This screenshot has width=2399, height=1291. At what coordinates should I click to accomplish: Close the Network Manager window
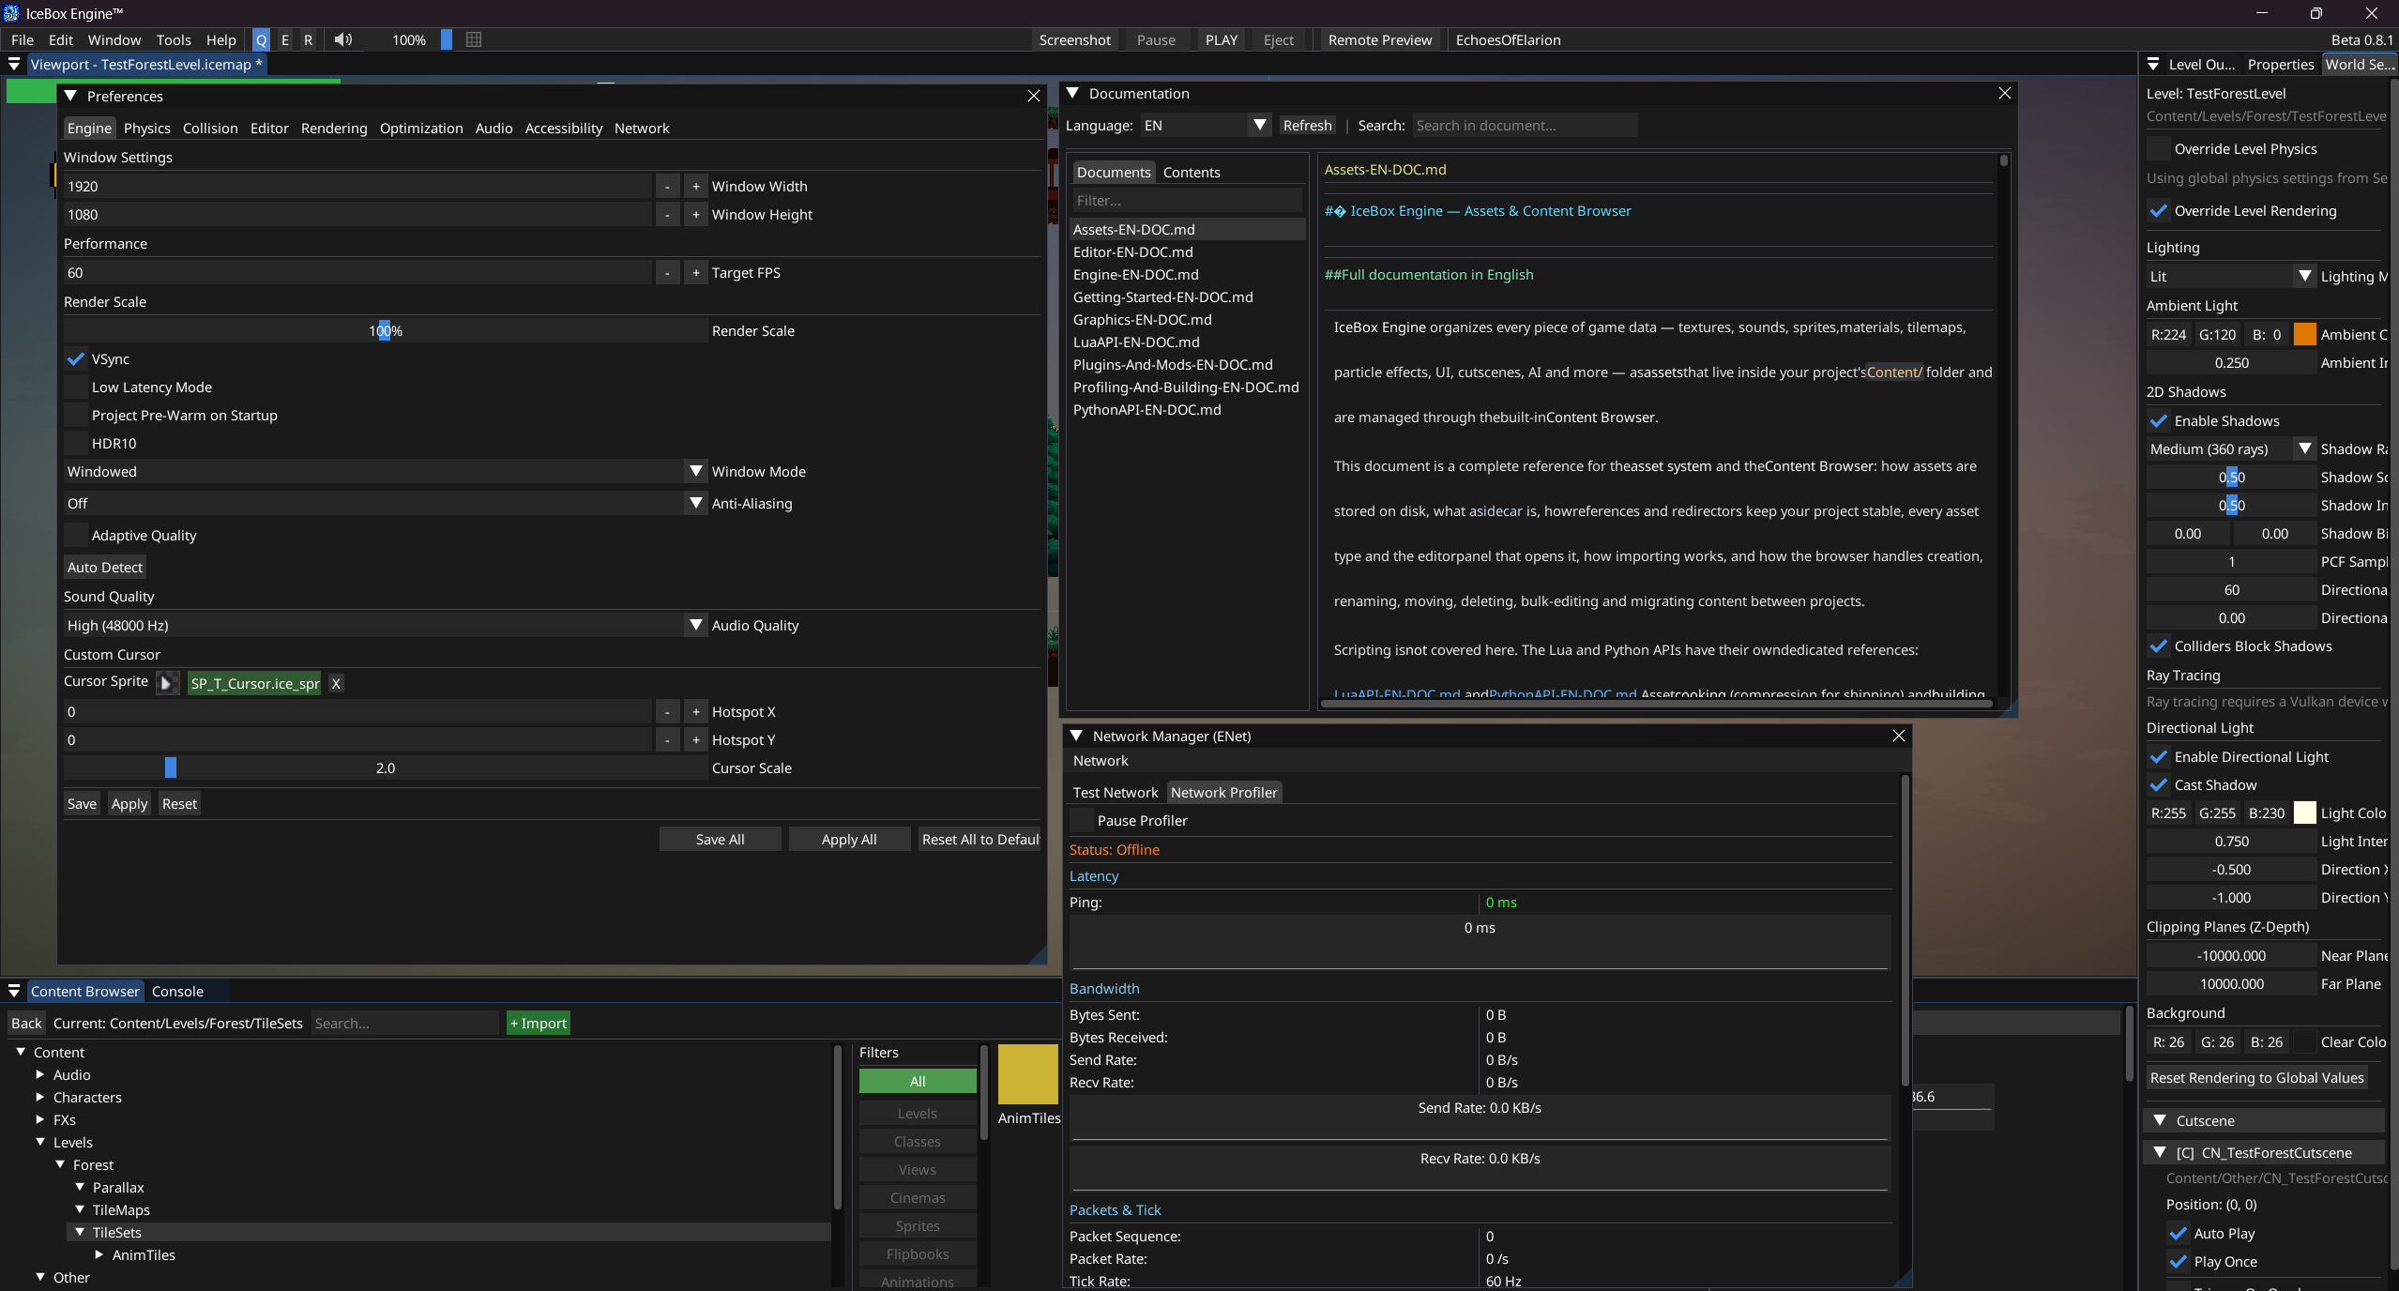pos(1898,736)
